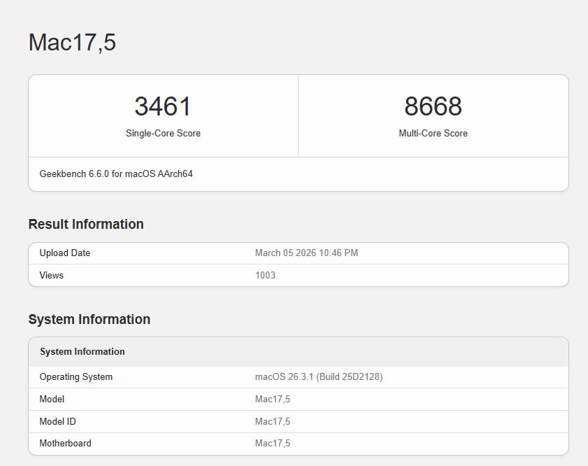
Task: Select the Views row label
Action: coord(52,276)
